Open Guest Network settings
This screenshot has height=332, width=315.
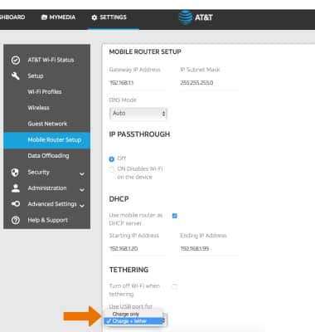point(47,124)
